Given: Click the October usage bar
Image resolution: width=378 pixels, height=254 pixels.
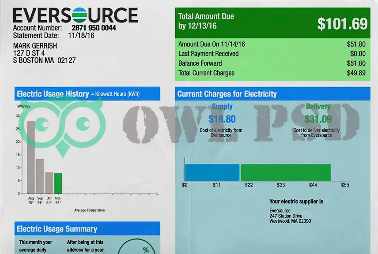Looking at the screenshot, I should 49,183.
